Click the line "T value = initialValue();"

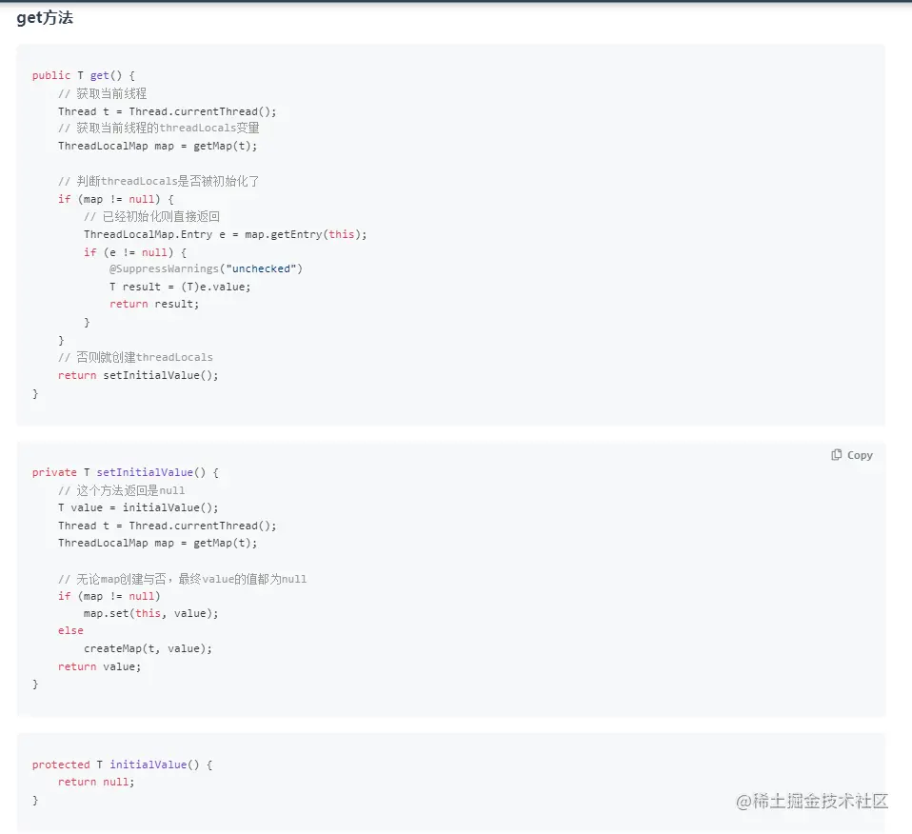click(x=138, y=507)
